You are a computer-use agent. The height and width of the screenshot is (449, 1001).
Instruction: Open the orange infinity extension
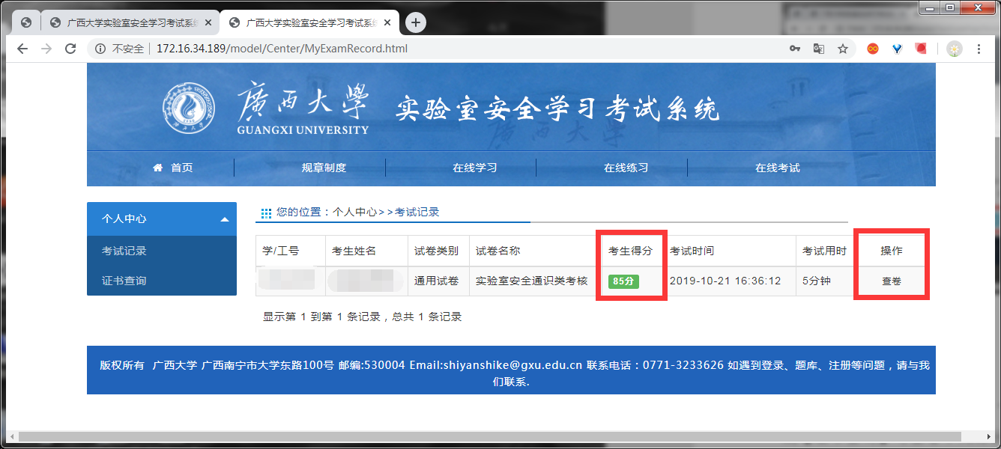[872, 49]
